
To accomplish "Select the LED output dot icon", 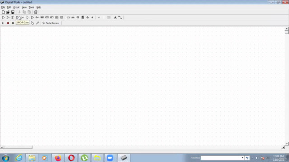I will point(99,18).
